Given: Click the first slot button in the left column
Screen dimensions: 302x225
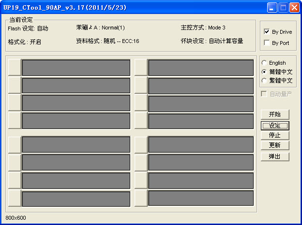Looking at the screenshot, I should [x=15, y=68].
